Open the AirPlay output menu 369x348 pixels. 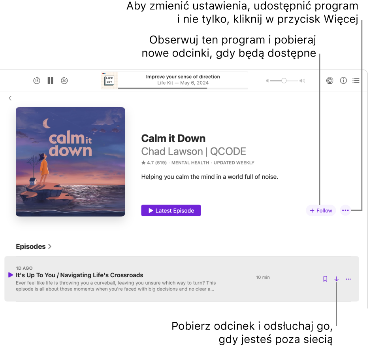[330, 81]
